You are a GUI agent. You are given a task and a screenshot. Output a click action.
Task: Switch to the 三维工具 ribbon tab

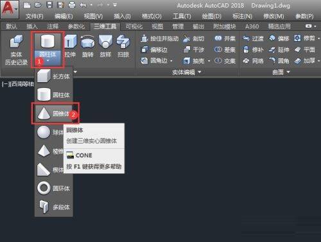click(x=105, y=26)
